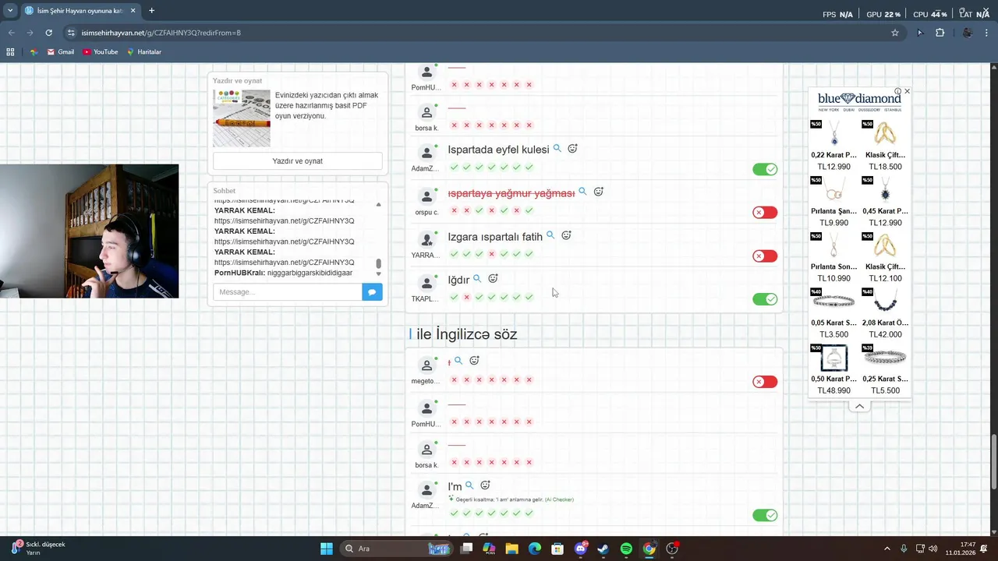Viewport: 998px width, 561px height.
Task: React with emoji to 'ıspartaya yağmur yağması'
Action: coord(599,192)
